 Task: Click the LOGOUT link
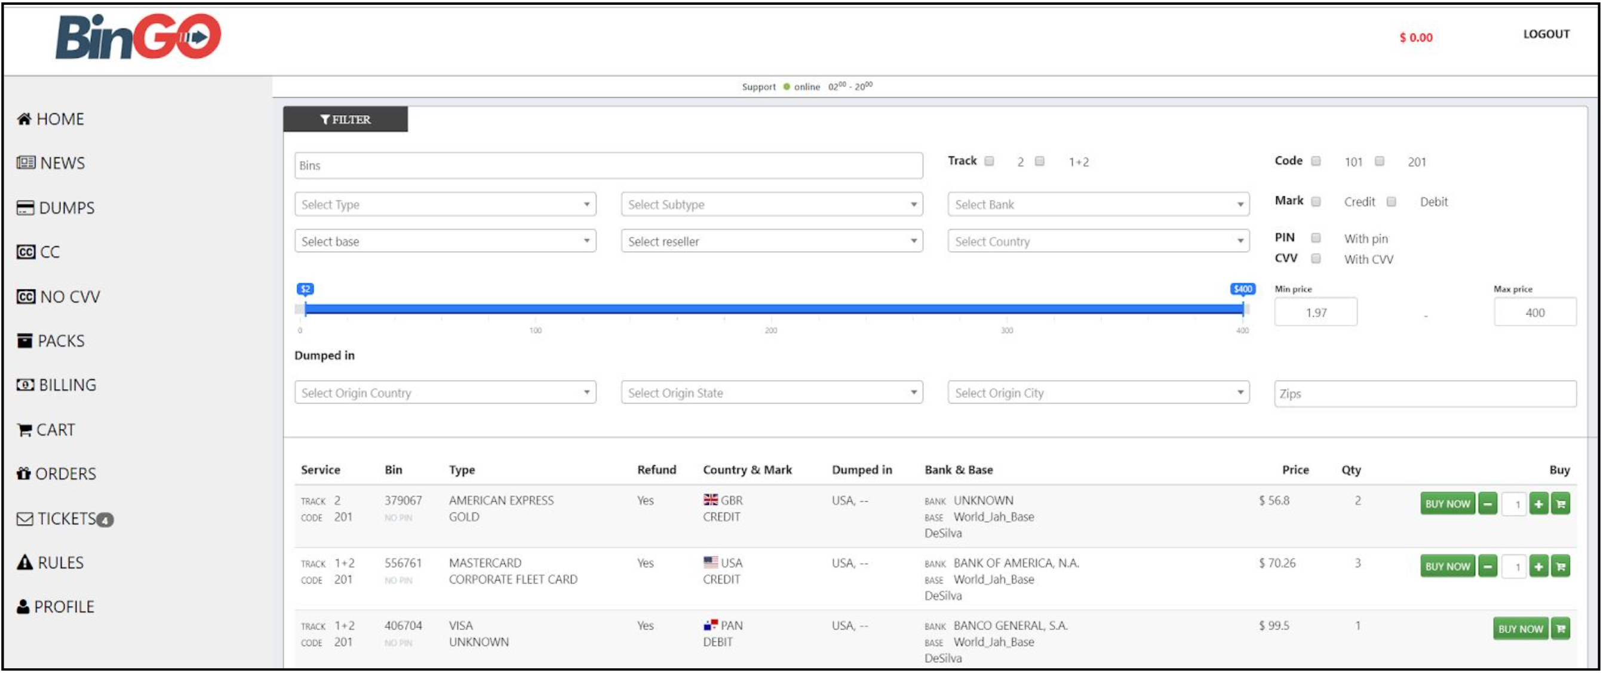tap(1546, 35)
